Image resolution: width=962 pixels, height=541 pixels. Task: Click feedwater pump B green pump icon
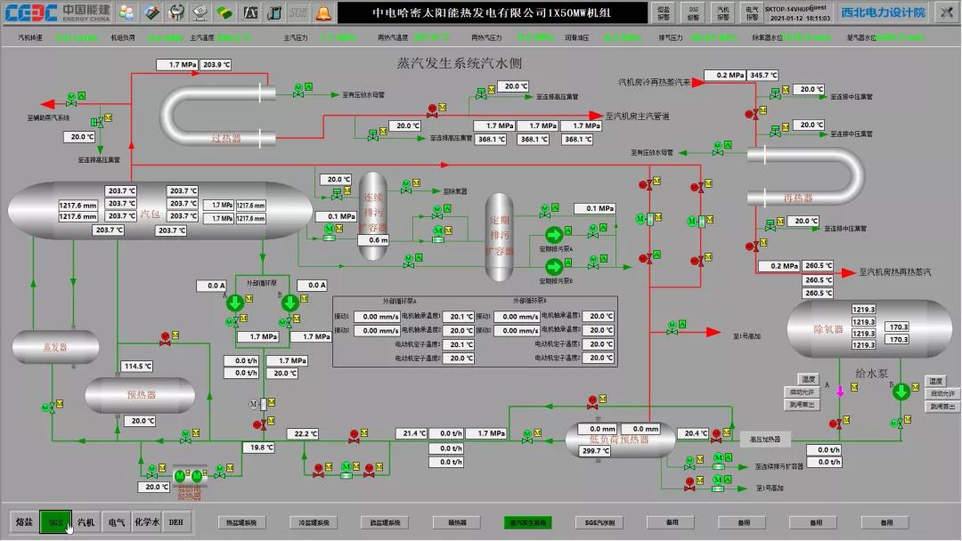pyautogui.click(x=901, y=392)
